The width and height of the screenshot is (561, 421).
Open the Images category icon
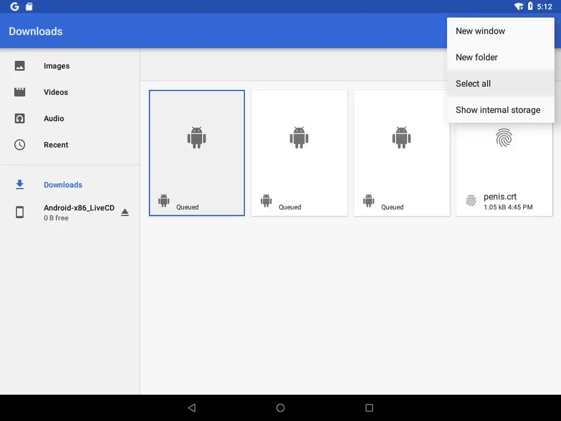pyautogui.click(x=20, y=66)
